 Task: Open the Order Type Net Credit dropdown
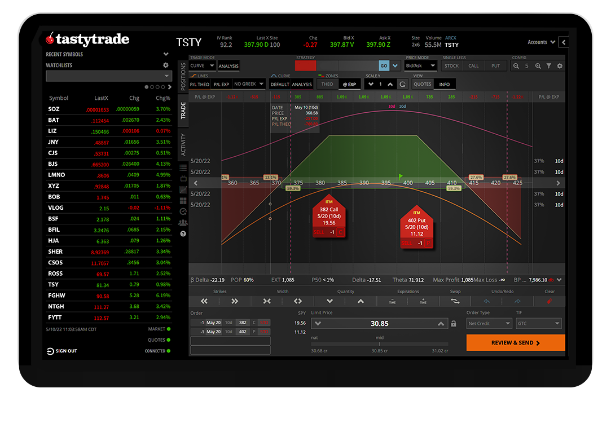(x=489, y=323)
